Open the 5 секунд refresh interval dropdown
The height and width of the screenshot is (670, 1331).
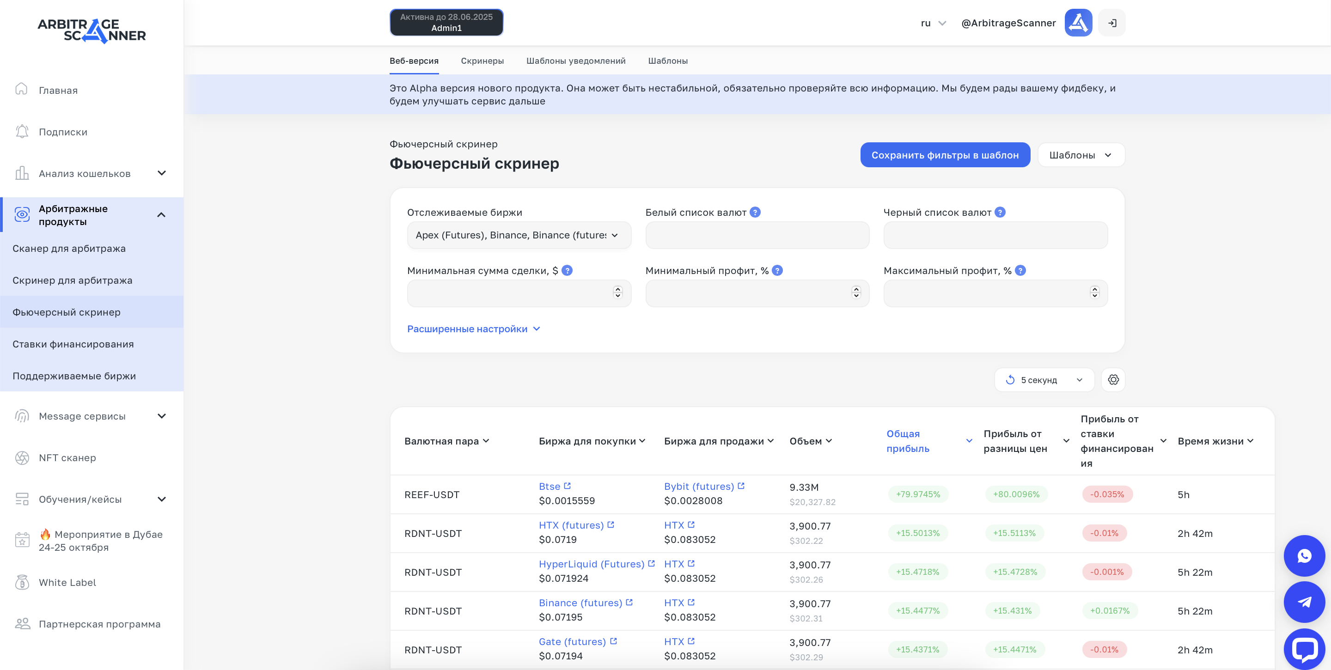[x=1044, y=380]
